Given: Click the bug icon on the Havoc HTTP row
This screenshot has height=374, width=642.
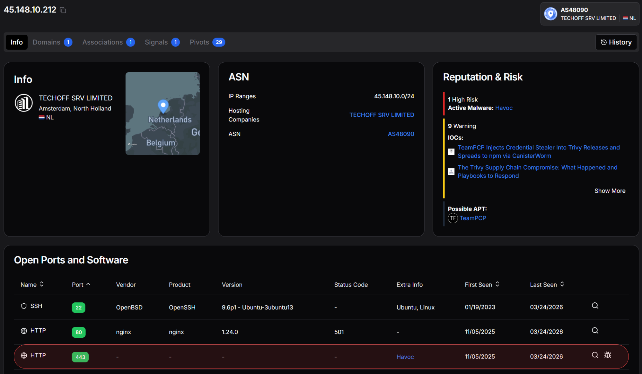Looking at the screenshot, I should point(608,355).
